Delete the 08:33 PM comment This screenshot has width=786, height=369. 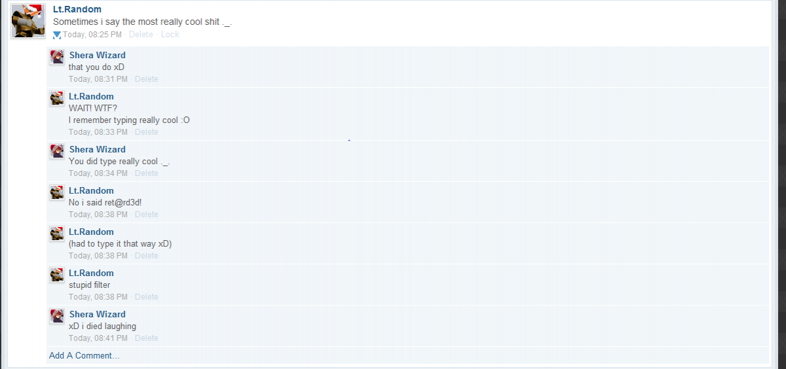coord(147,132)
